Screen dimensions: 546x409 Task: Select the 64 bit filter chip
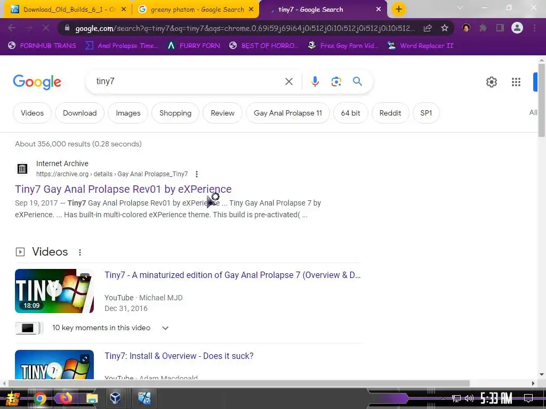click(351, 113)
